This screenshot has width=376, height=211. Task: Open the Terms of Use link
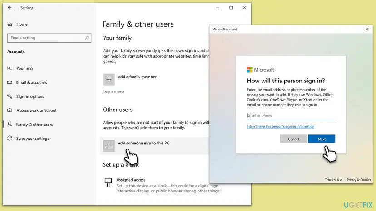pos(334,180)
